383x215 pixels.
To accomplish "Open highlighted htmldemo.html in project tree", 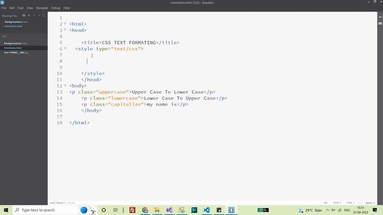I will (x=13, y=48).
